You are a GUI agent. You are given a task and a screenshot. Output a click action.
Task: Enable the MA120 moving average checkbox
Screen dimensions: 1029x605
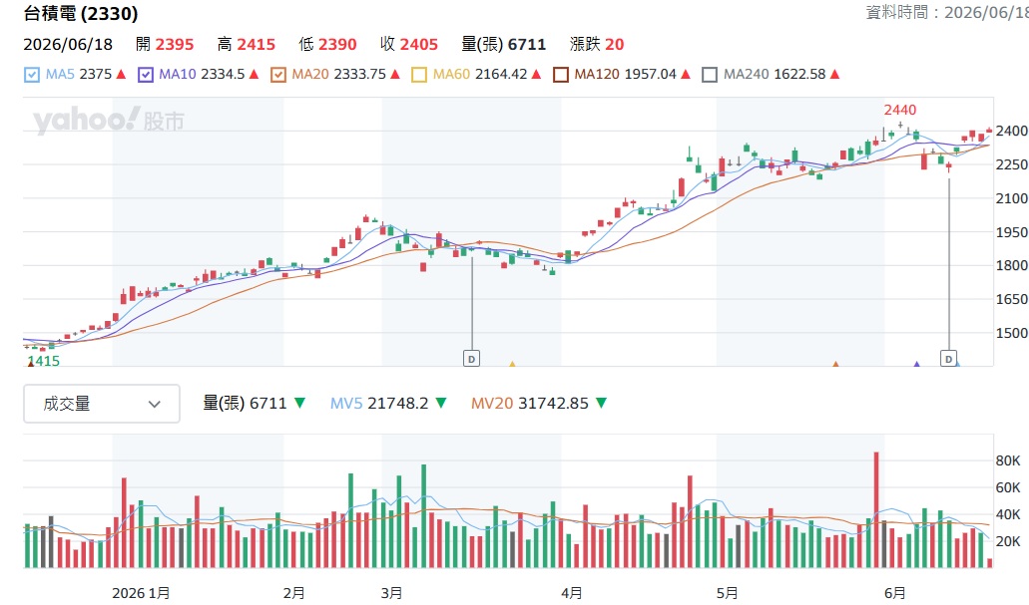561,75
